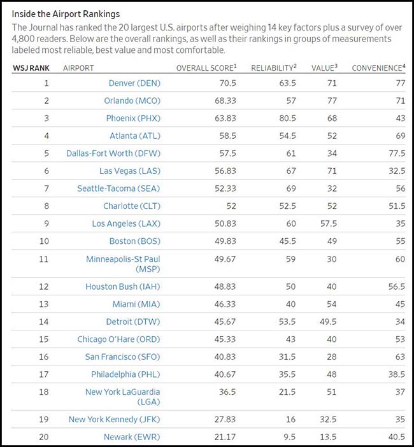Select the Phoenix (PHX) link
The height and width of the screenshot is (447, 414).
coord(130,118)
